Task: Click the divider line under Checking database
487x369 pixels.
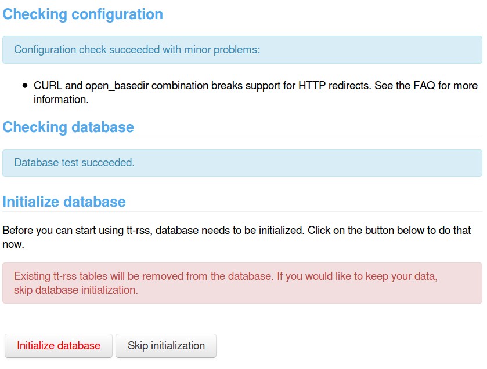Action: [242, 137]
